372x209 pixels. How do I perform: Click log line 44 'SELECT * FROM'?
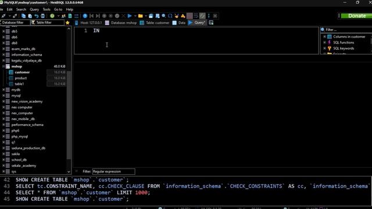83,193
